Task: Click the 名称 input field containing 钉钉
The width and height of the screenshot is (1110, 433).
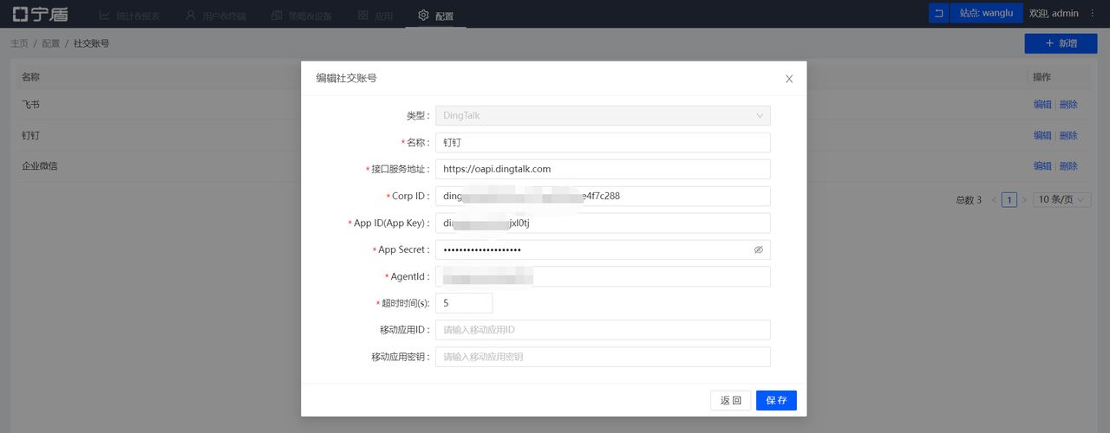Action: click(x=603, y=142)
